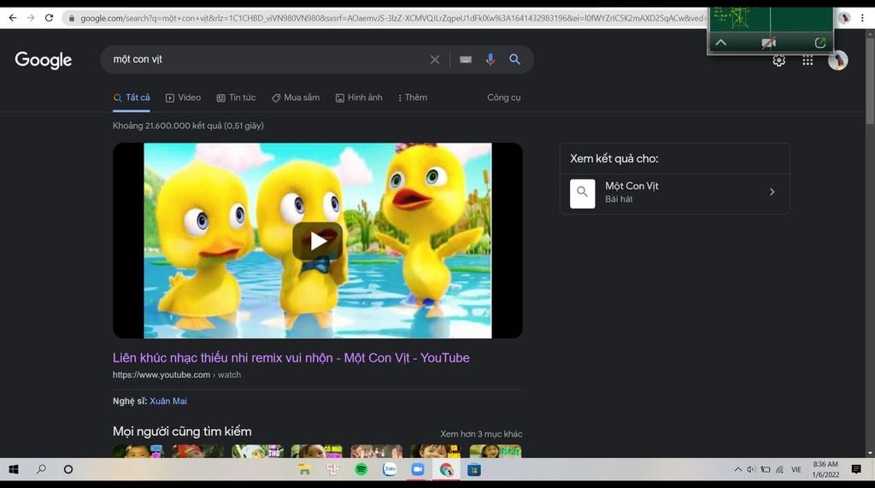
Task: Open the on-screen keyboard input tool
Action: tap(466, 59)
